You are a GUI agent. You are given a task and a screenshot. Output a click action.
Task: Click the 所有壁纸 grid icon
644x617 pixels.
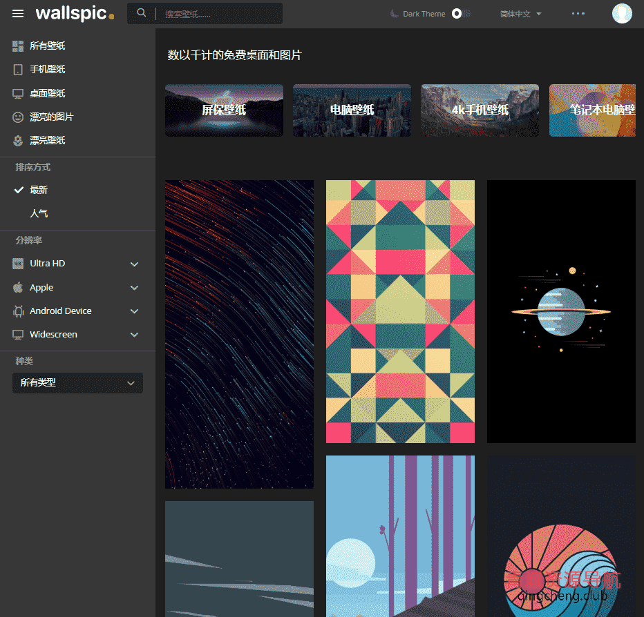coord(18,46)
